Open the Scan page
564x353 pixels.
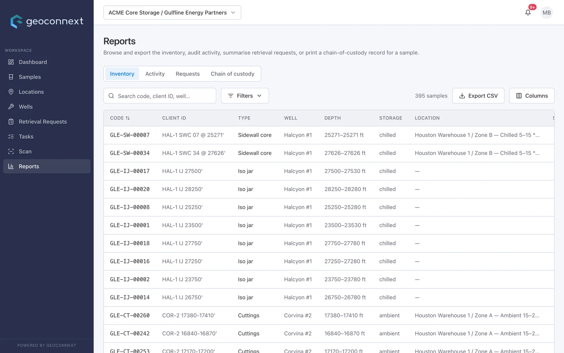[x=47, y=151]
